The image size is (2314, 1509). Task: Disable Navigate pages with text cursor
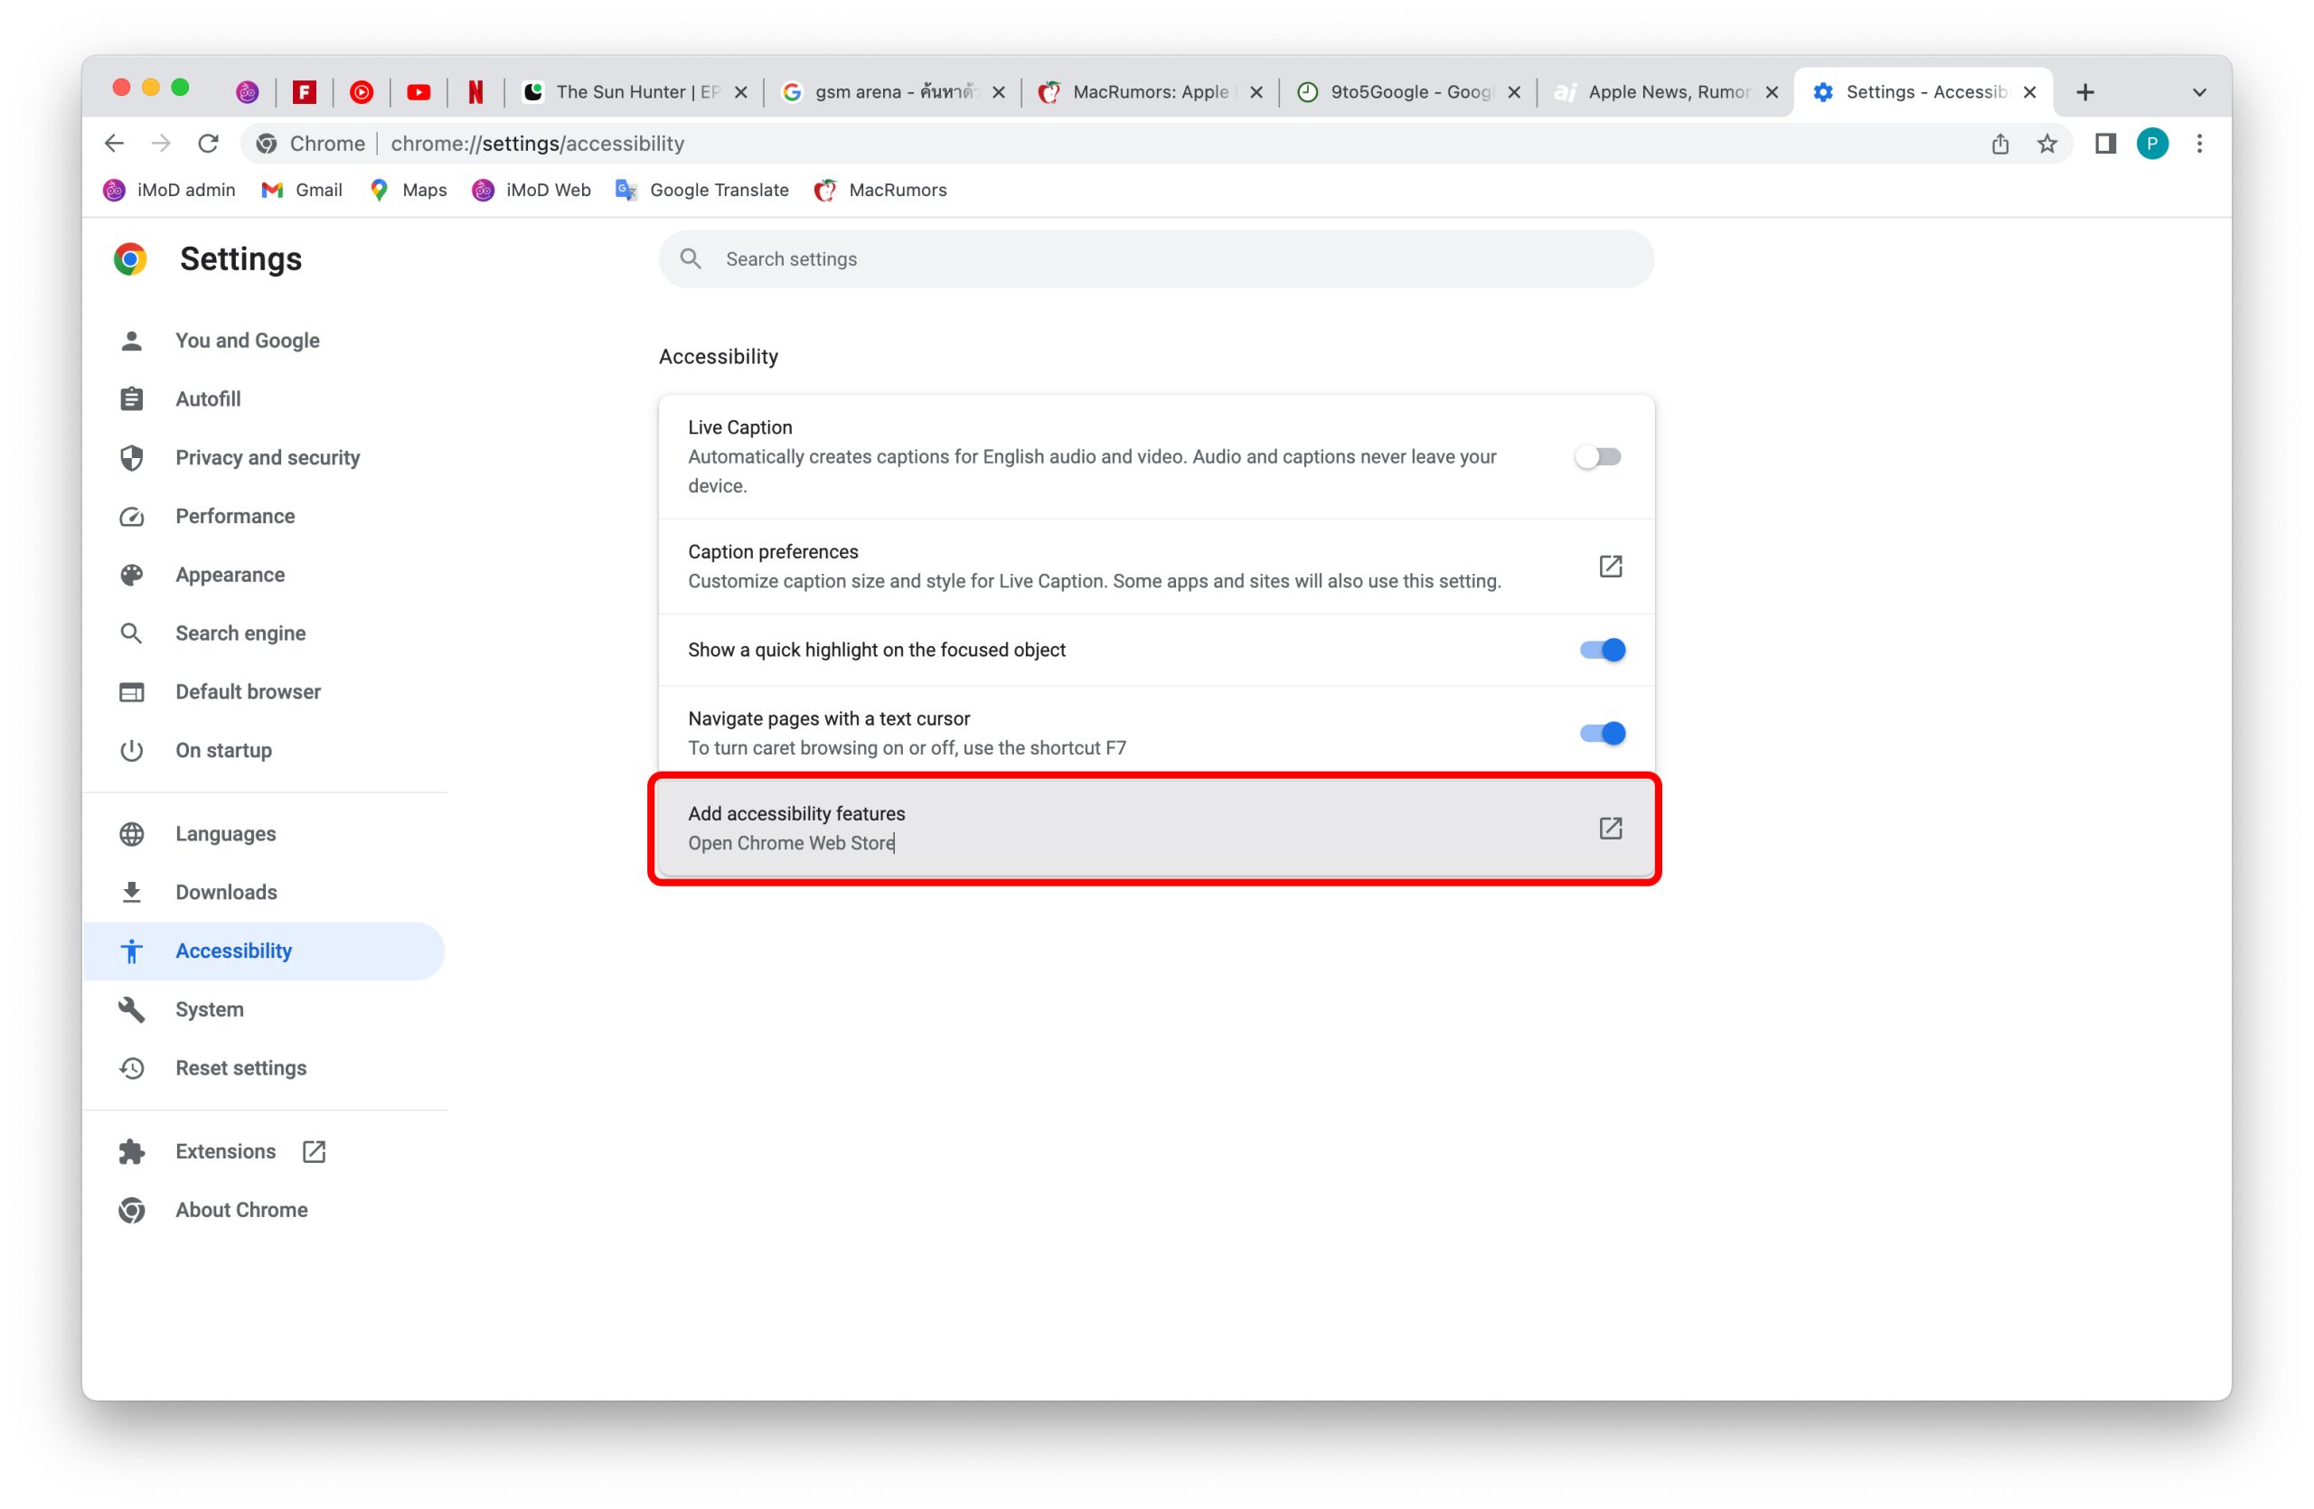pos(1603,734)
